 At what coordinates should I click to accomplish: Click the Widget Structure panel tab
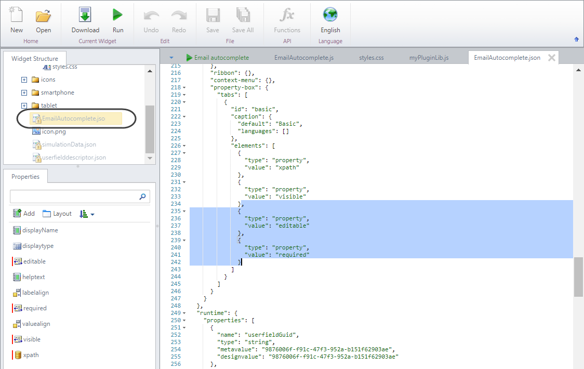click(35, 59)
